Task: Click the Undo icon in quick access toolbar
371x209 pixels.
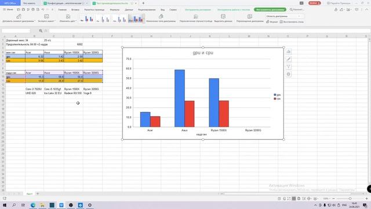Action: click(43, 9)
